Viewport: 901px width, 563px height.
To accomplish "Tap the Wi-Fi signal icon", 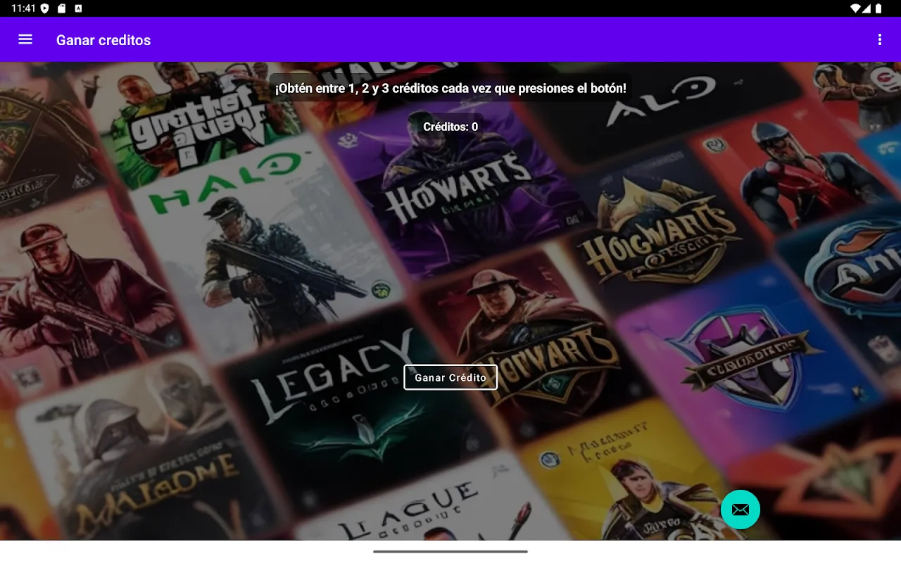I will coord(855,8).
